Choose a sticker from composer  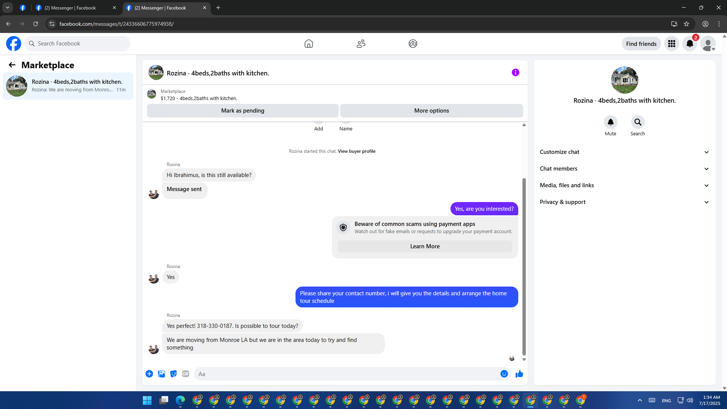[x=174, y=374]
